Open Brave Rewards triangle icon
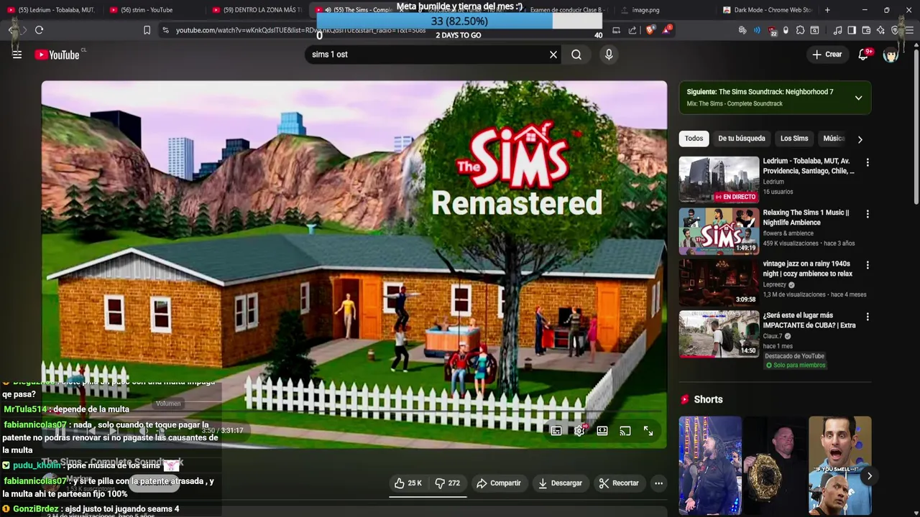Image resolution: width=920 pixels, height=517 pixels. [x=668, y=30]
